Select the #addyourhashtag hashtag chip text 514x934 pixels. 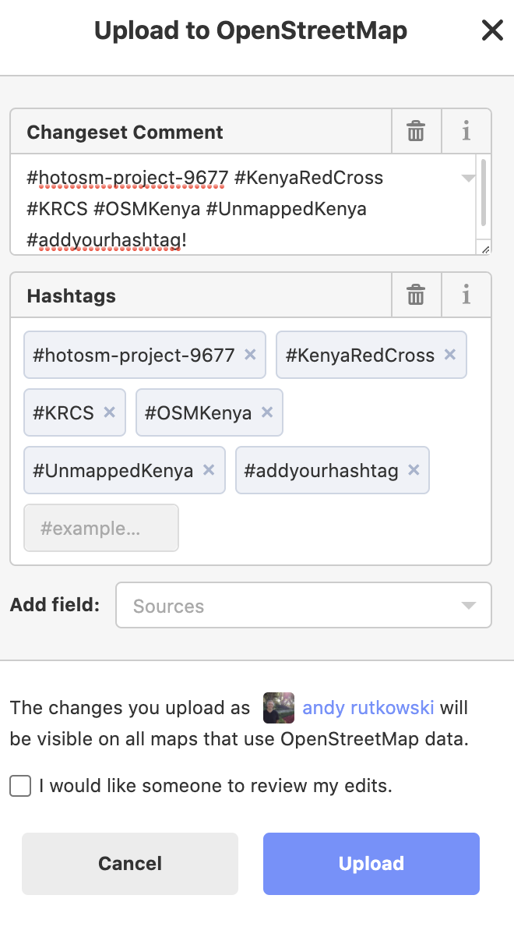(x=321, y=471)
